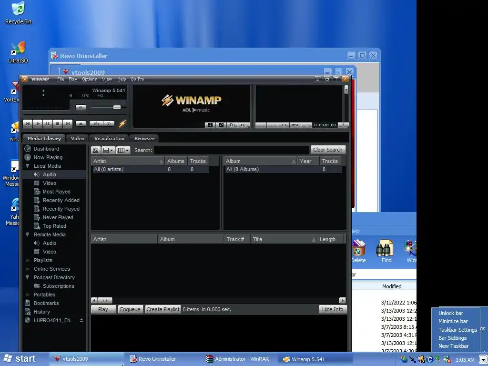Toggle the mute speaker button

coord(81,107)
